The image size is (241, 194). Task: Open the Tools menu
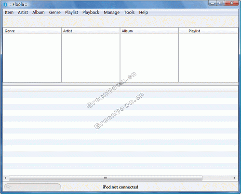click(129, 13)
